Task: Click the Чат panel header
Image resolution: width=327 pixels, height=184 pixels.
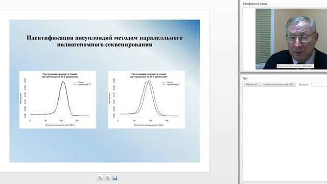Action: tap(245, 78)
